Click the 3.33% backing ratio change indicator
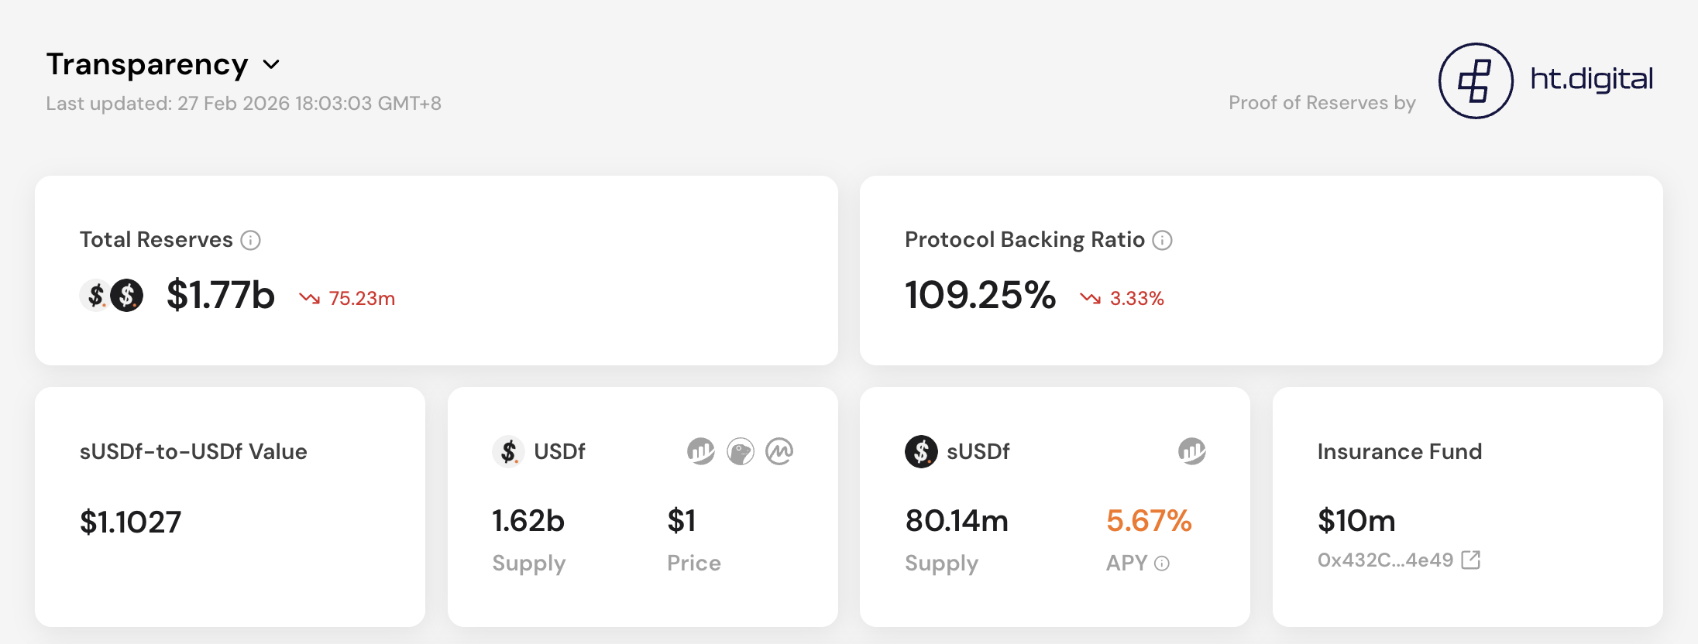This screenshot has width=1698, height=644. point(1122,298)
